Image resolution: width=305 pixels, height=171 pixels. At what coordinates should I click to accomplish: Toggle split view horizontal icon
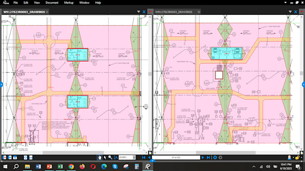(31, 158)
